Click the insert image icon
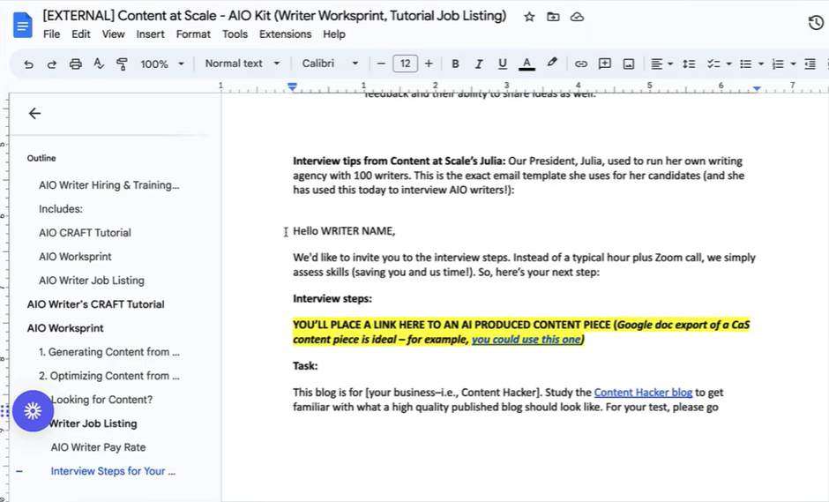This screenshot has height=502, width=829. [629, 64]
